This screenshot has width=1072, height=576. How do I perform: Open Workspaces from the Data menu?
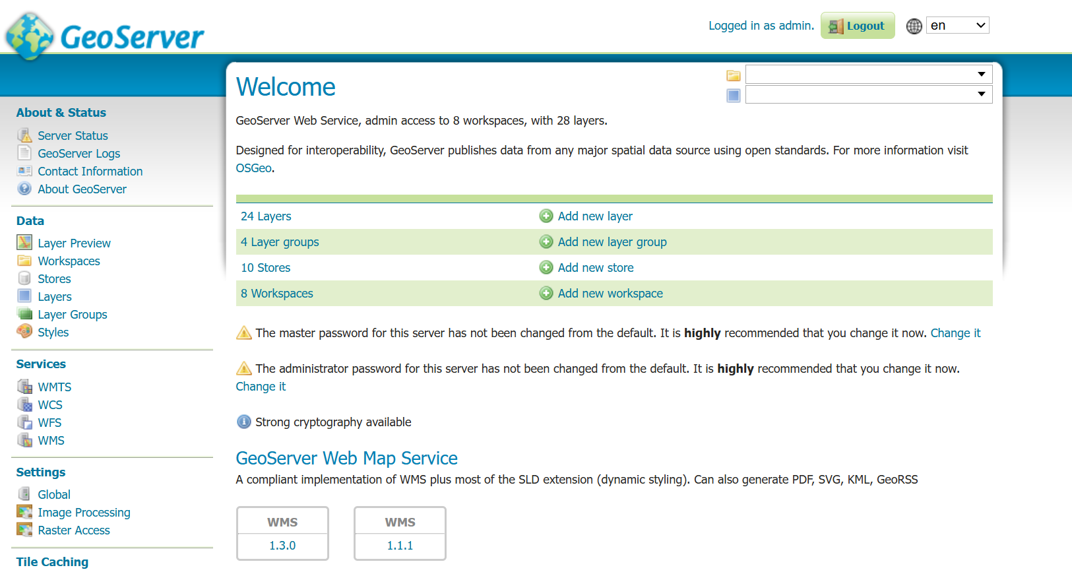[69, 261]
